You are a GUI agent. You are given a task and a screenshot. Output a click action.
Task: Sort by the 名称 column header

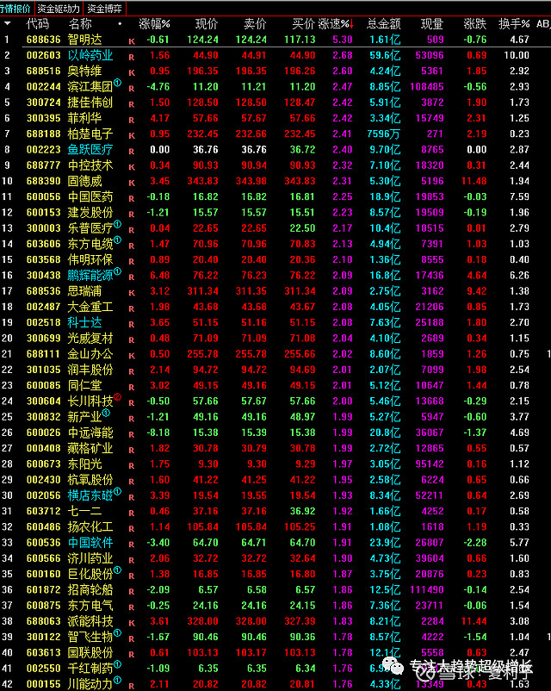[80, 24]
